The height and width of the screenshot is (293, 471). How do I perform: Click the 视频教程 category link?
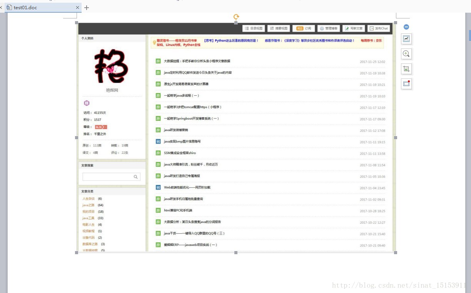click(89, 231)
